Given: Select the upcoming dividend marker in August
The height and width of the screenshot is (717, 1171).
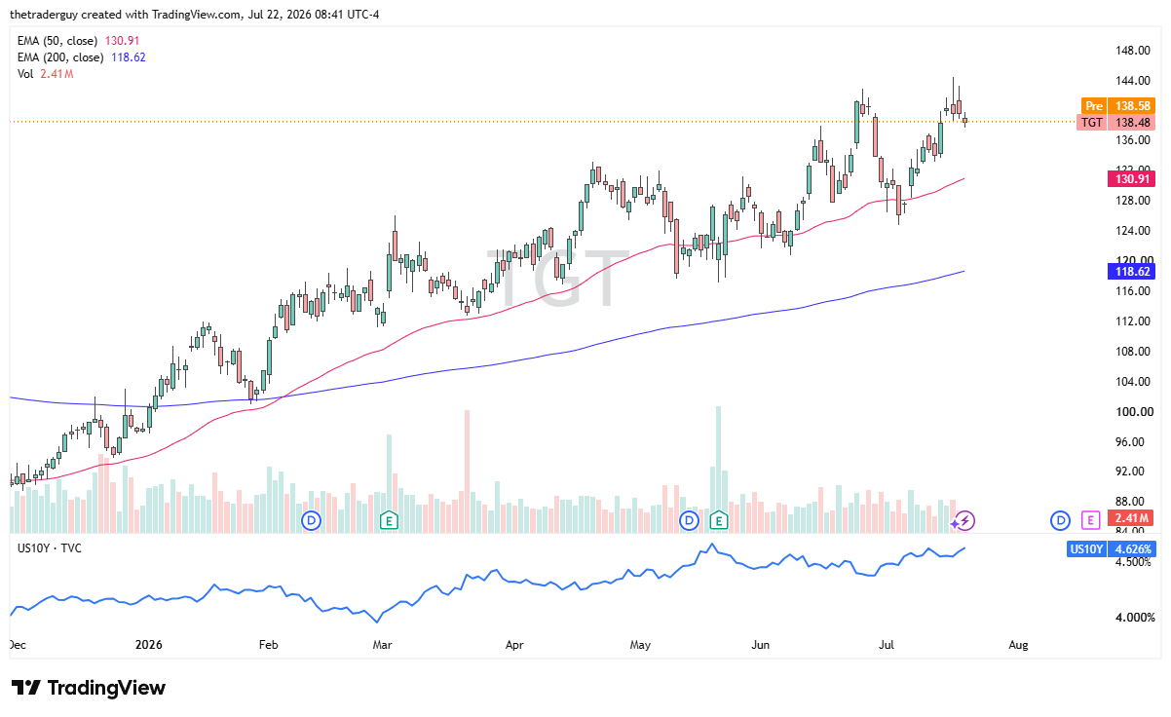Looking at the screenshot, I should [x=1061, y=520].
